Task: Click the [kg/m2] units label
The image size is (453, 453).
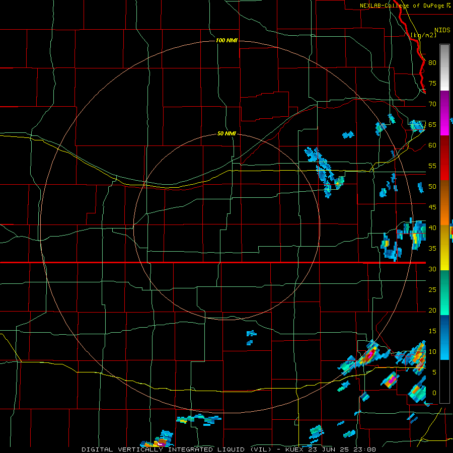Action: pyautogui.click(x=423, y=35)
